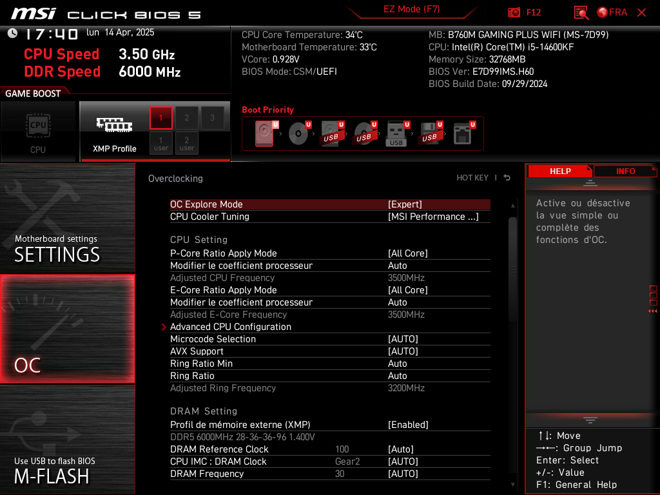Select the network boot device icon
This screenshot has height=495, width=660.
pyautogui.click(x=464, y=133)
